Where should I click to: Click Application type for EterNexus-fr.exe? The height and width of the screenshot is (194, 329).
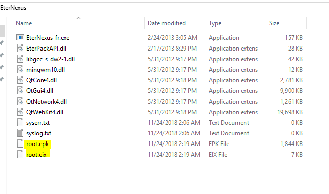(x=224, y=38)
